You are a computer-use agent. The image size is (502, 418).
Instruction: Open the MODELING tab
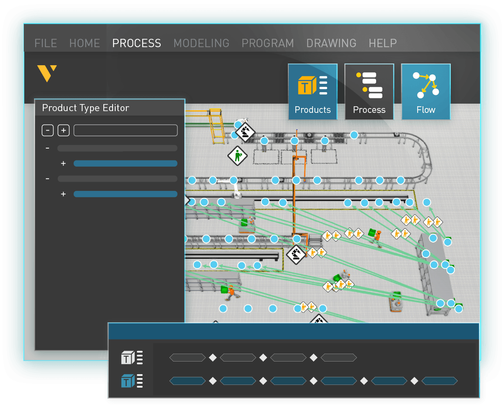[201, 43]
